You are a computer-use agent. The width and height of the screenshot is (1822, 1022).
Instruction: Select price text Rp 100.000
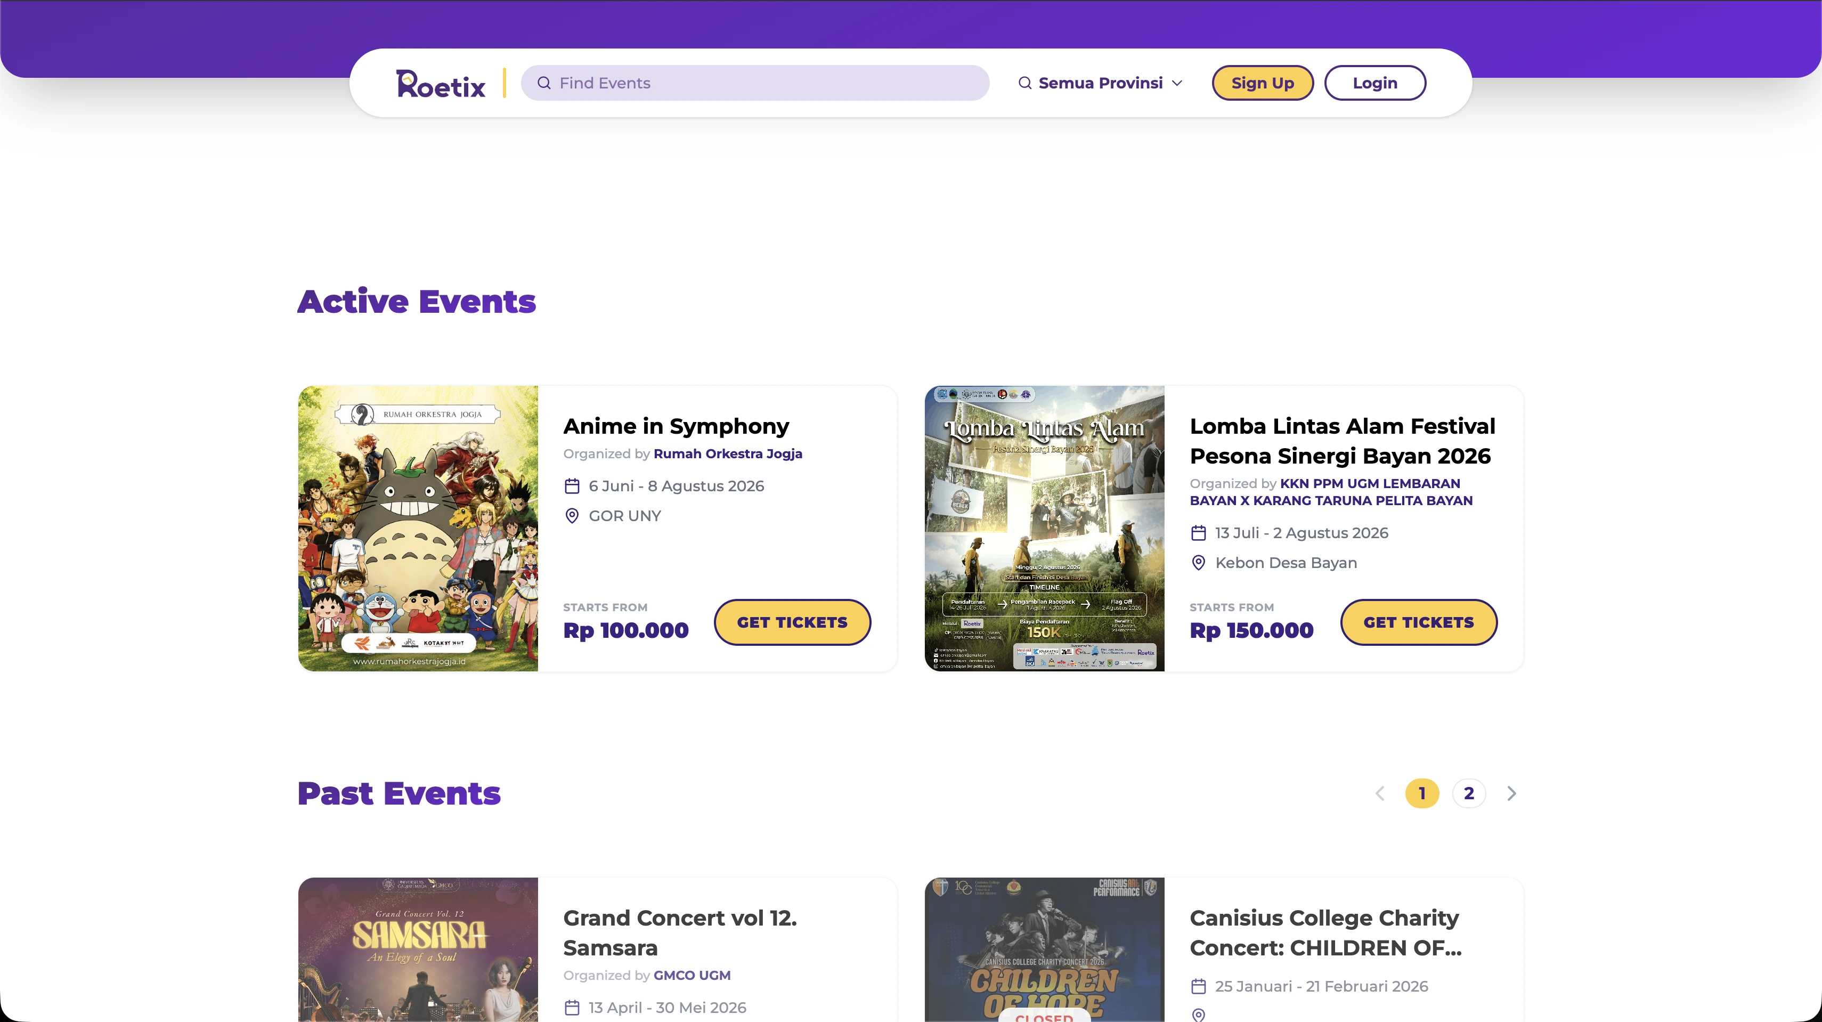pyautogui.click(x=626, y=630)
